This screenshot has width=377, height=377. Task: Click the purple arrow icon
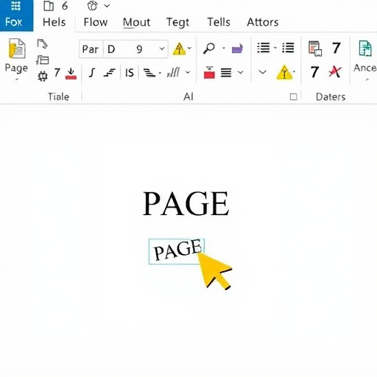237,49
